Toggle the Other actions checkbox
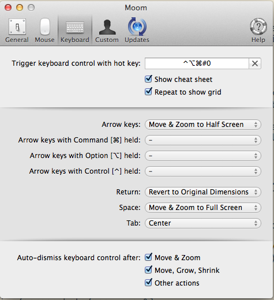Viewport: 274px width, 300px height. [x=148, y=283]
